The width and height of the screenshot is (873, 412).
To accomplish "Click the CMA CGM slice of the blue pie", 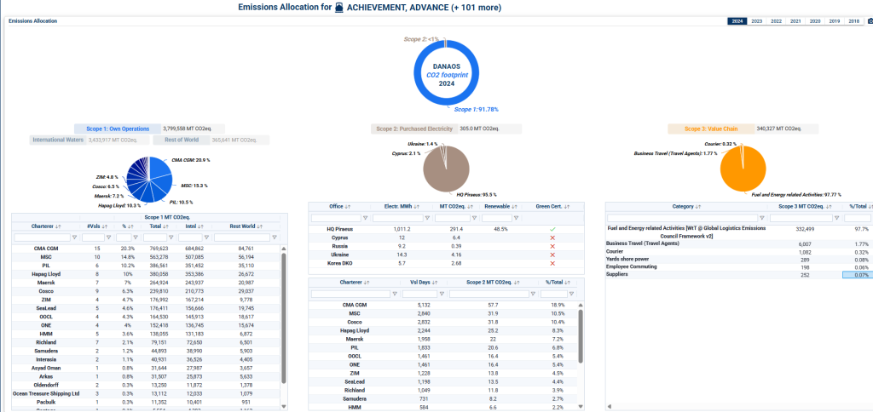I will pyautogui.click(x=160, y=168).
